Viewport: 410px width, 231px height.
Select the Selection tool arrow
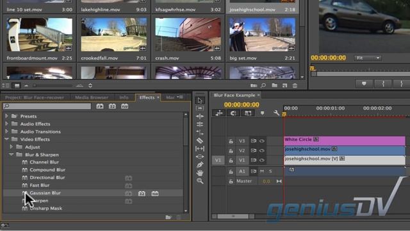[200, 101]
